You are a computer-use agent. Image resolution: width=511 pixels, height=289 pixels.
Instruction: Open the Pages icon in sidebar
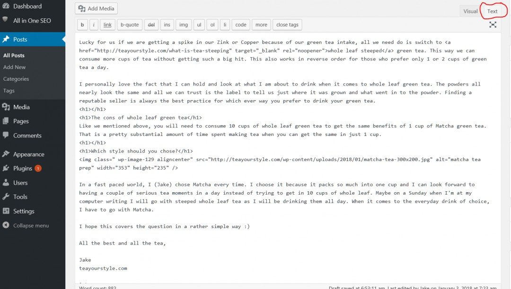pos(6,121)
